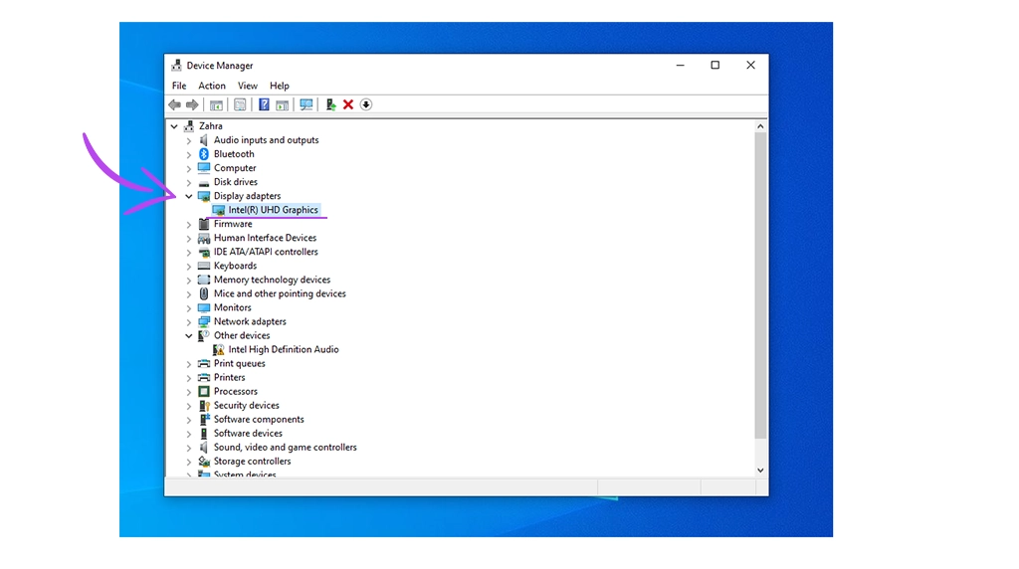Click the Intel High Definition Audio warning icon
The width and height of the screenshot is (1019, 569).
tap(218, 349)
